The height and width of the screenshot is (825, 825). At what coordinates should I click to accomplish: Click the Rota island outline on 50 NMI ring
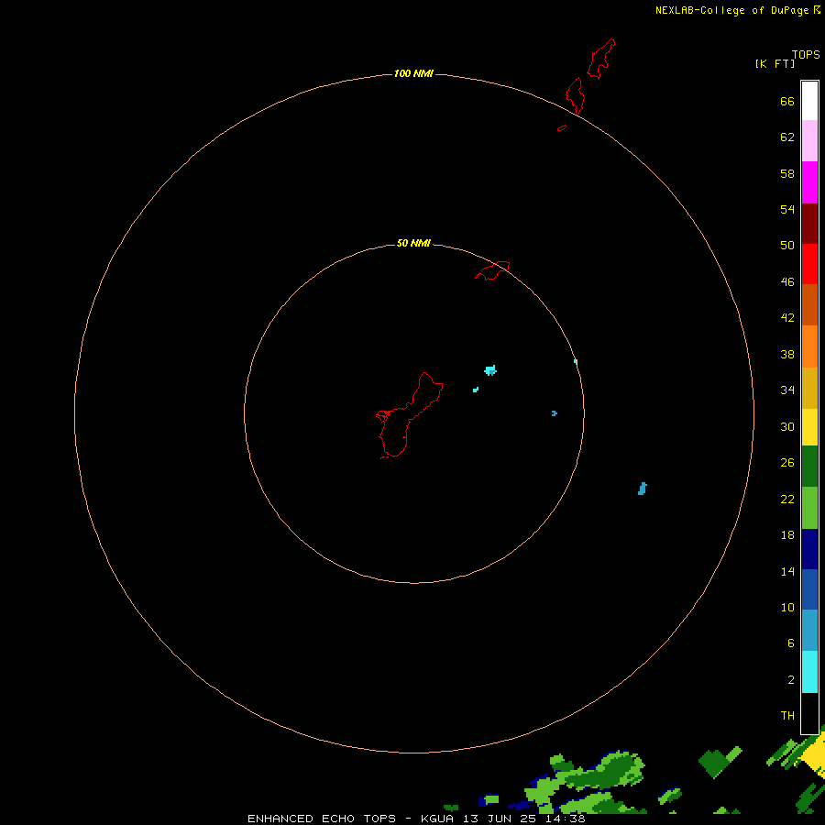pyautogui.click(x=492, y=270)
